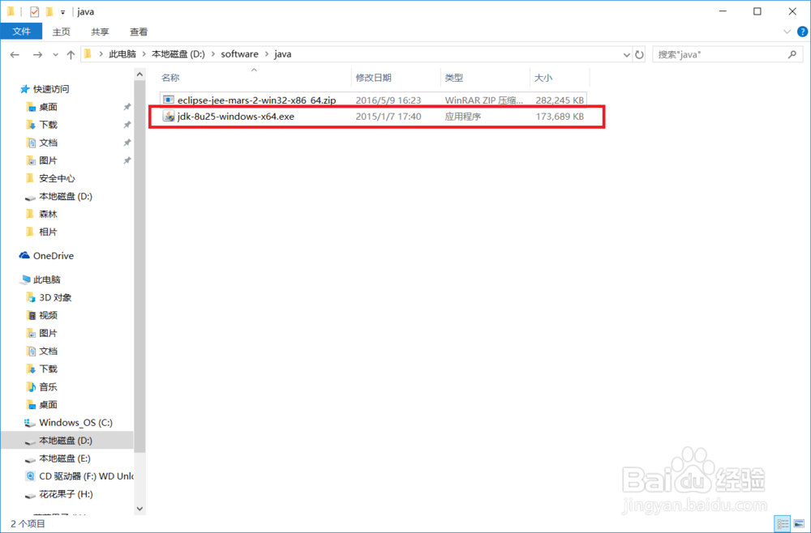
Task: Refresh the java folder view
Action: [639, 54]
